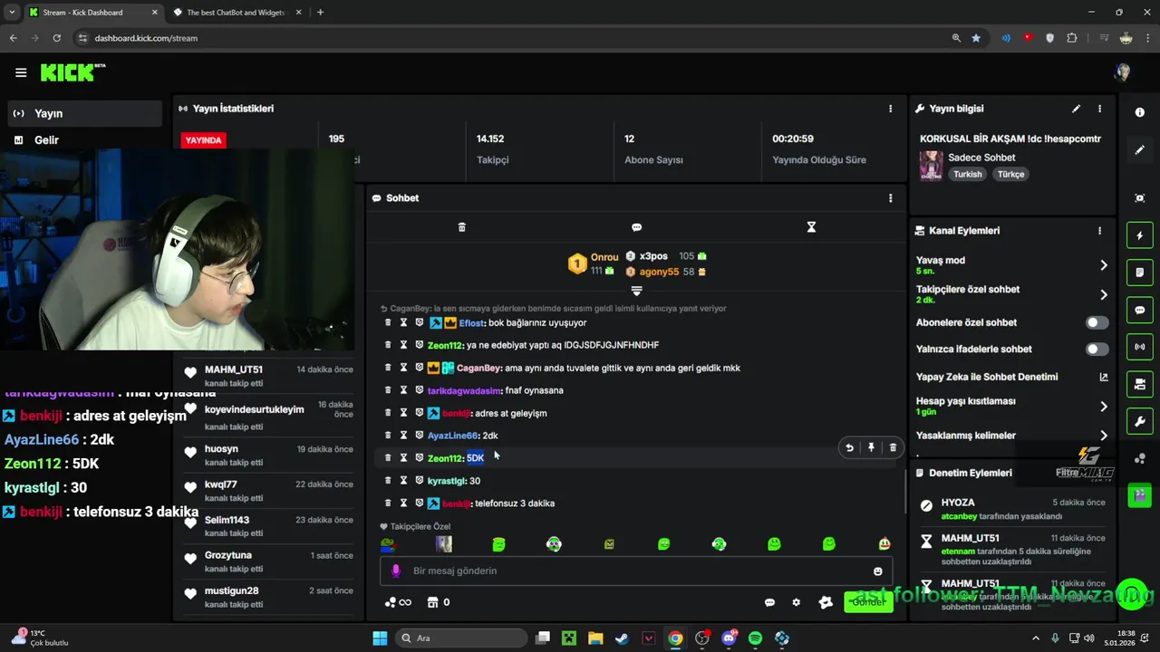Click the profile avatar top right
This screenshot has height=652, width=1160.
(1123, 72)
